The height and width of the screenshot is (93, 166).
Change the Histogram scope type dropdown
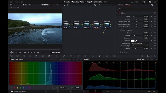[x=141, y=59]
